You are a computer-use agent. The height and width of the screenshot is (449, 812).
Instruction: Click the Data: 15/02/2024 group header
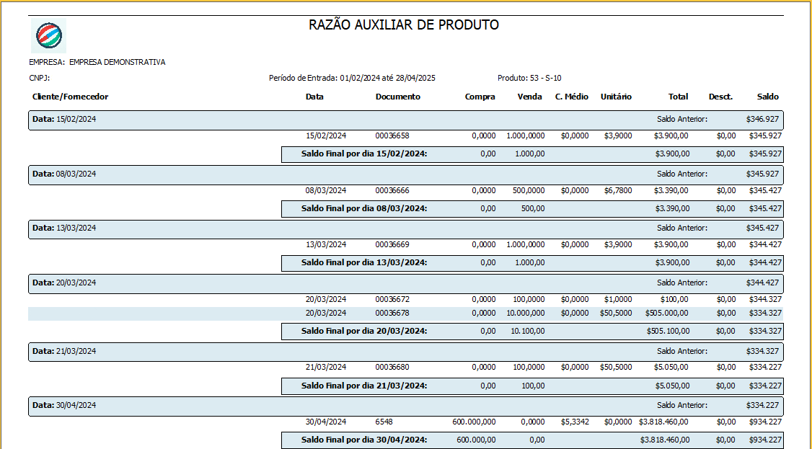(x=64, y=119)
